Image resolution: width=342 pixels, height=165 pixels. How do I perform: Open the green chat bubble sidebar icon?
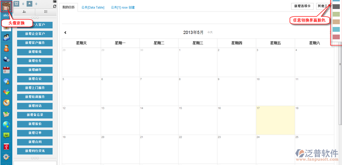pos(6,136)
